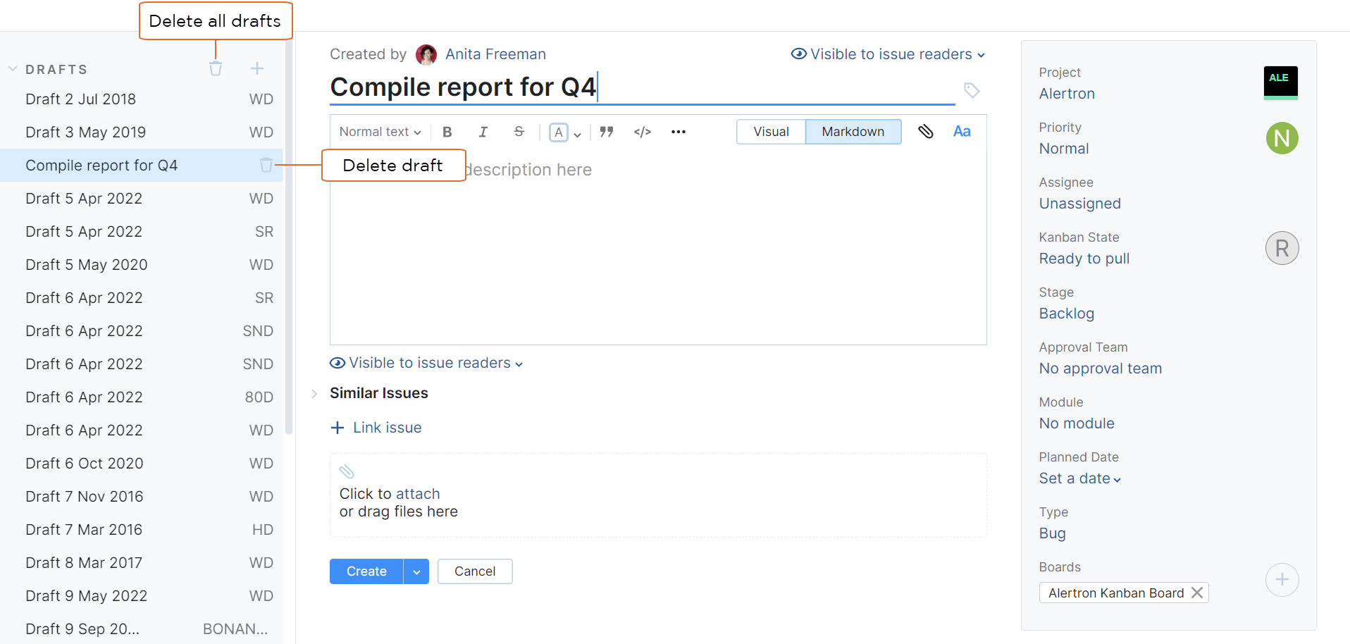Change the Project from Alertron
1350x644 pixels.
[1067, 94]
